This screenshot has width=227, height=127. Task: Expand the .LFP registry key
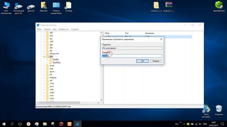(44, 42)
